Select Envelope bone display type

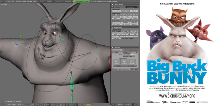[x=134, y=17]
